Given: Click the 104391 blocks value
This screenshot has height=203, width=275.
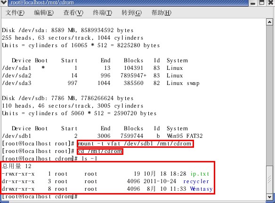Looking at the screenshot, I should 133,68.
